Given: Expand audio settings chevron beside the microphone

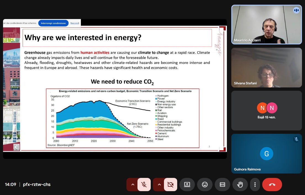Looking at the screenshot, I should click(x=132, y=185).
